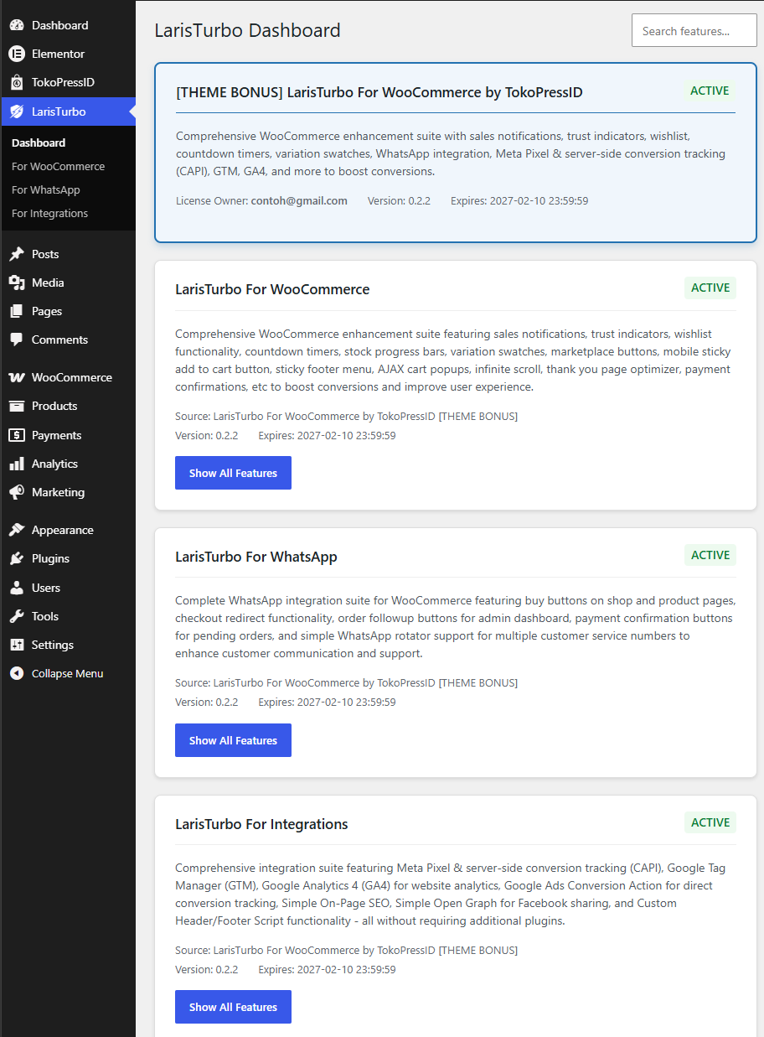Open the For WhatsApp submenu
764x1037 pixels.
[x=46, y=189]
